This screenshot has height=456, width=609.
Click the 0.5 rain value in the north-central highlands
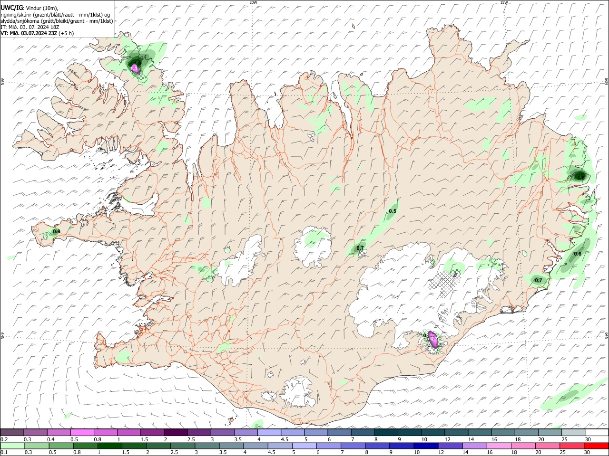coord(393,211)
